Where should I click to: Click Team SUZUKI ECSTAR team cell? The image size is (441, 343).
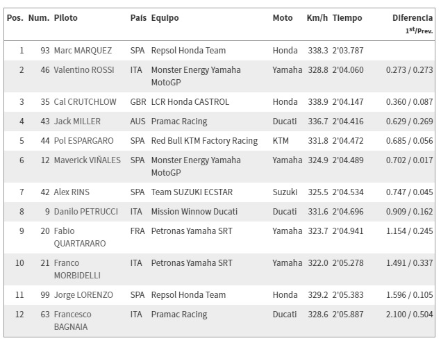[192, 192]
